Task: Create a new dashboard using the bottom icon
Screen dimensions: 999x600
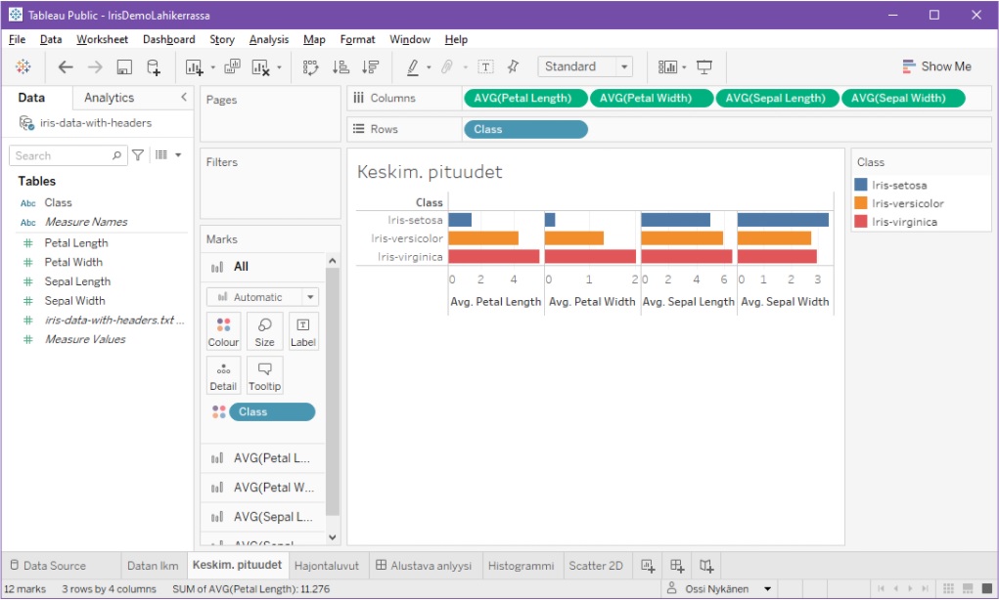Action: 675,565
